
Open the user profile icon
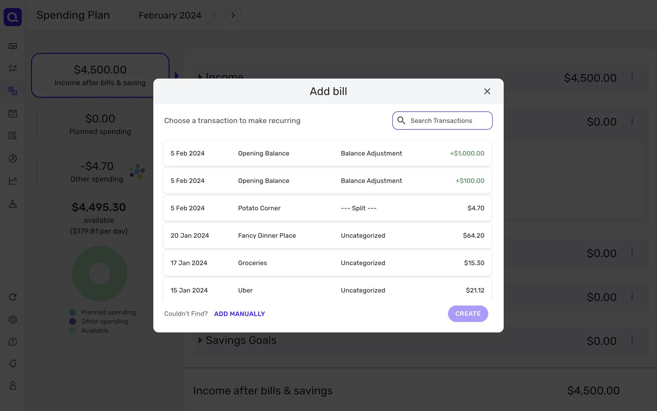(x=13, y=386)
